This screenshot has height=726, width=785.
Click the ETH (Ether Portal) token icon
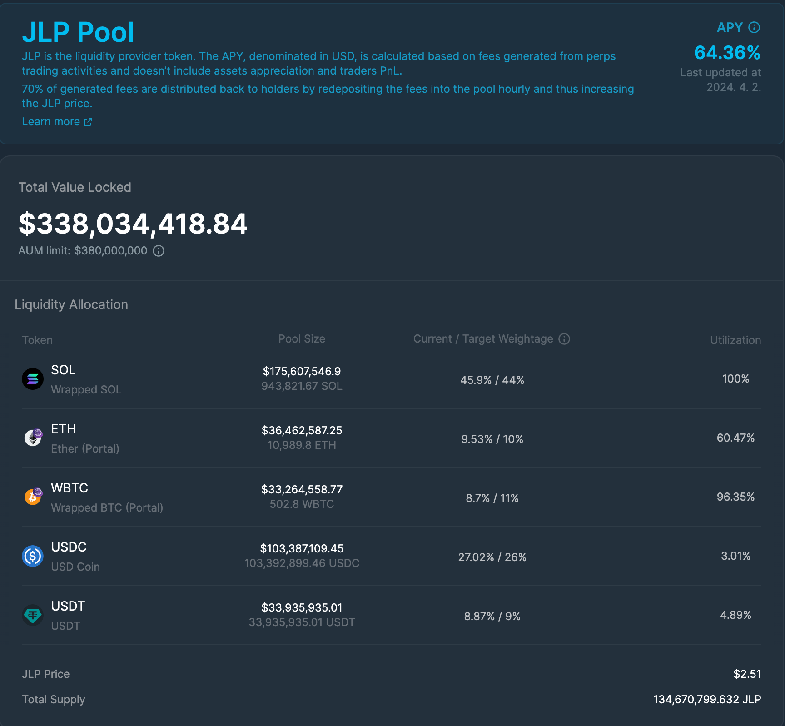(x=32, y=438)
